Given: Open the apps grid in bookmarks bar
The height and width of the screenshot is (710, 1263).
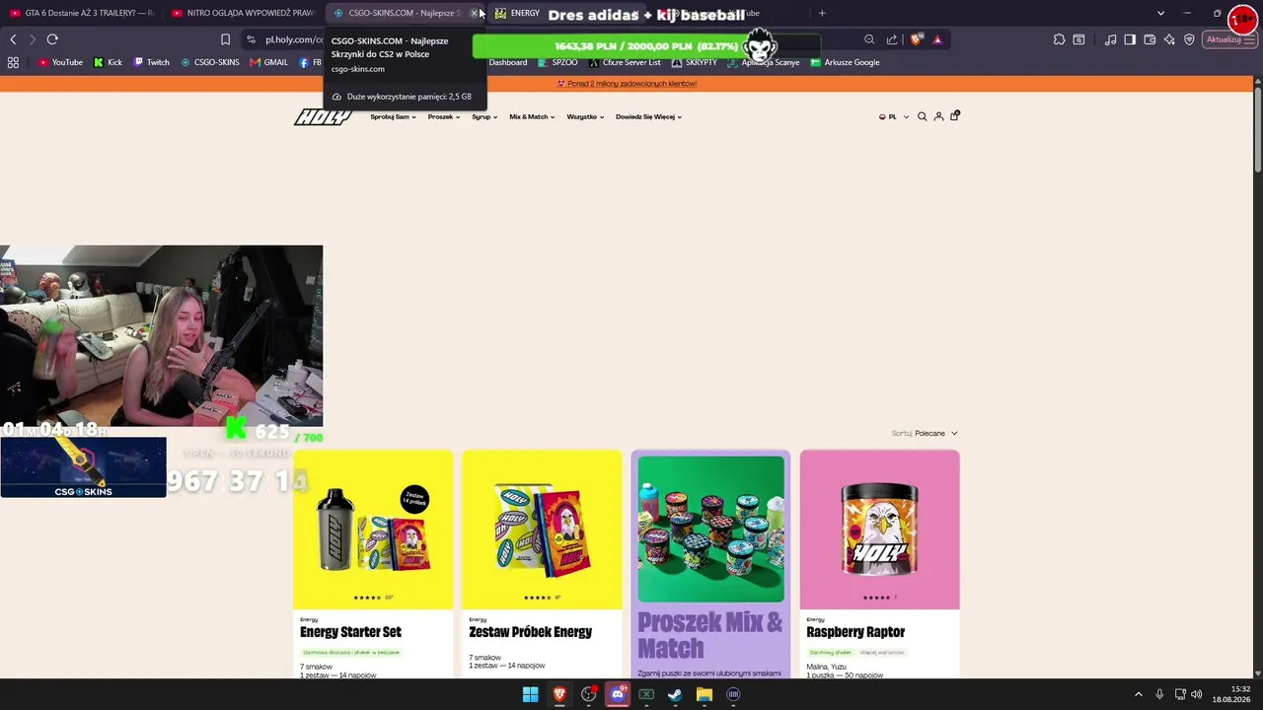Looking at the screenshot, I should tap(13, 62).
